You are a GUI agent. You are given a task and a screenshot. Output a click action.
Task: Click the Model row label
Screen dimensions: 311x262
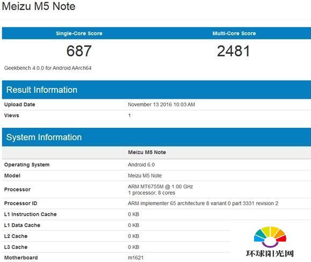tap(12, 176)
